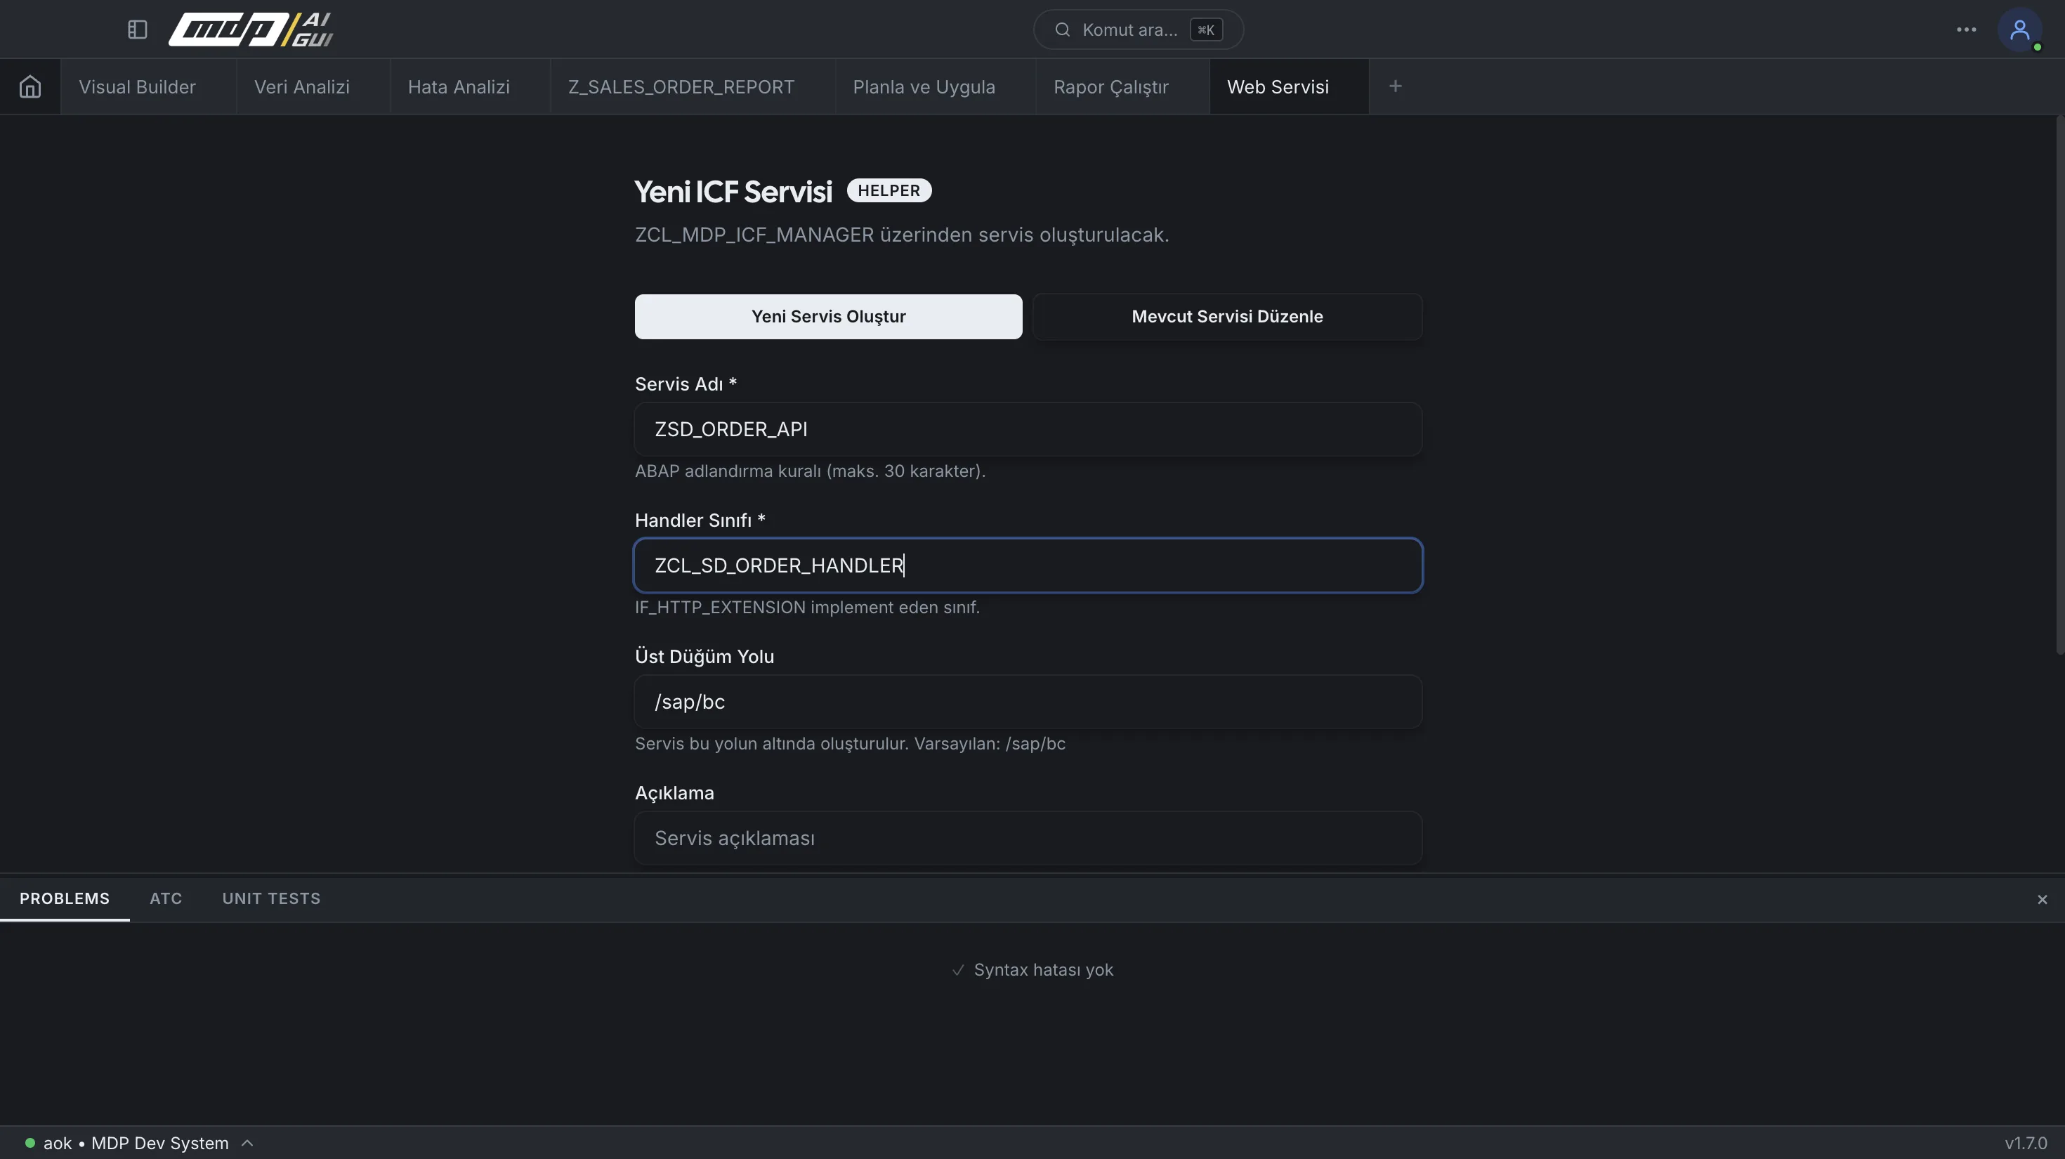Click the HELPER badge
The height and width of the screenshot is (1159, 2065).
(x=889, y=191)
